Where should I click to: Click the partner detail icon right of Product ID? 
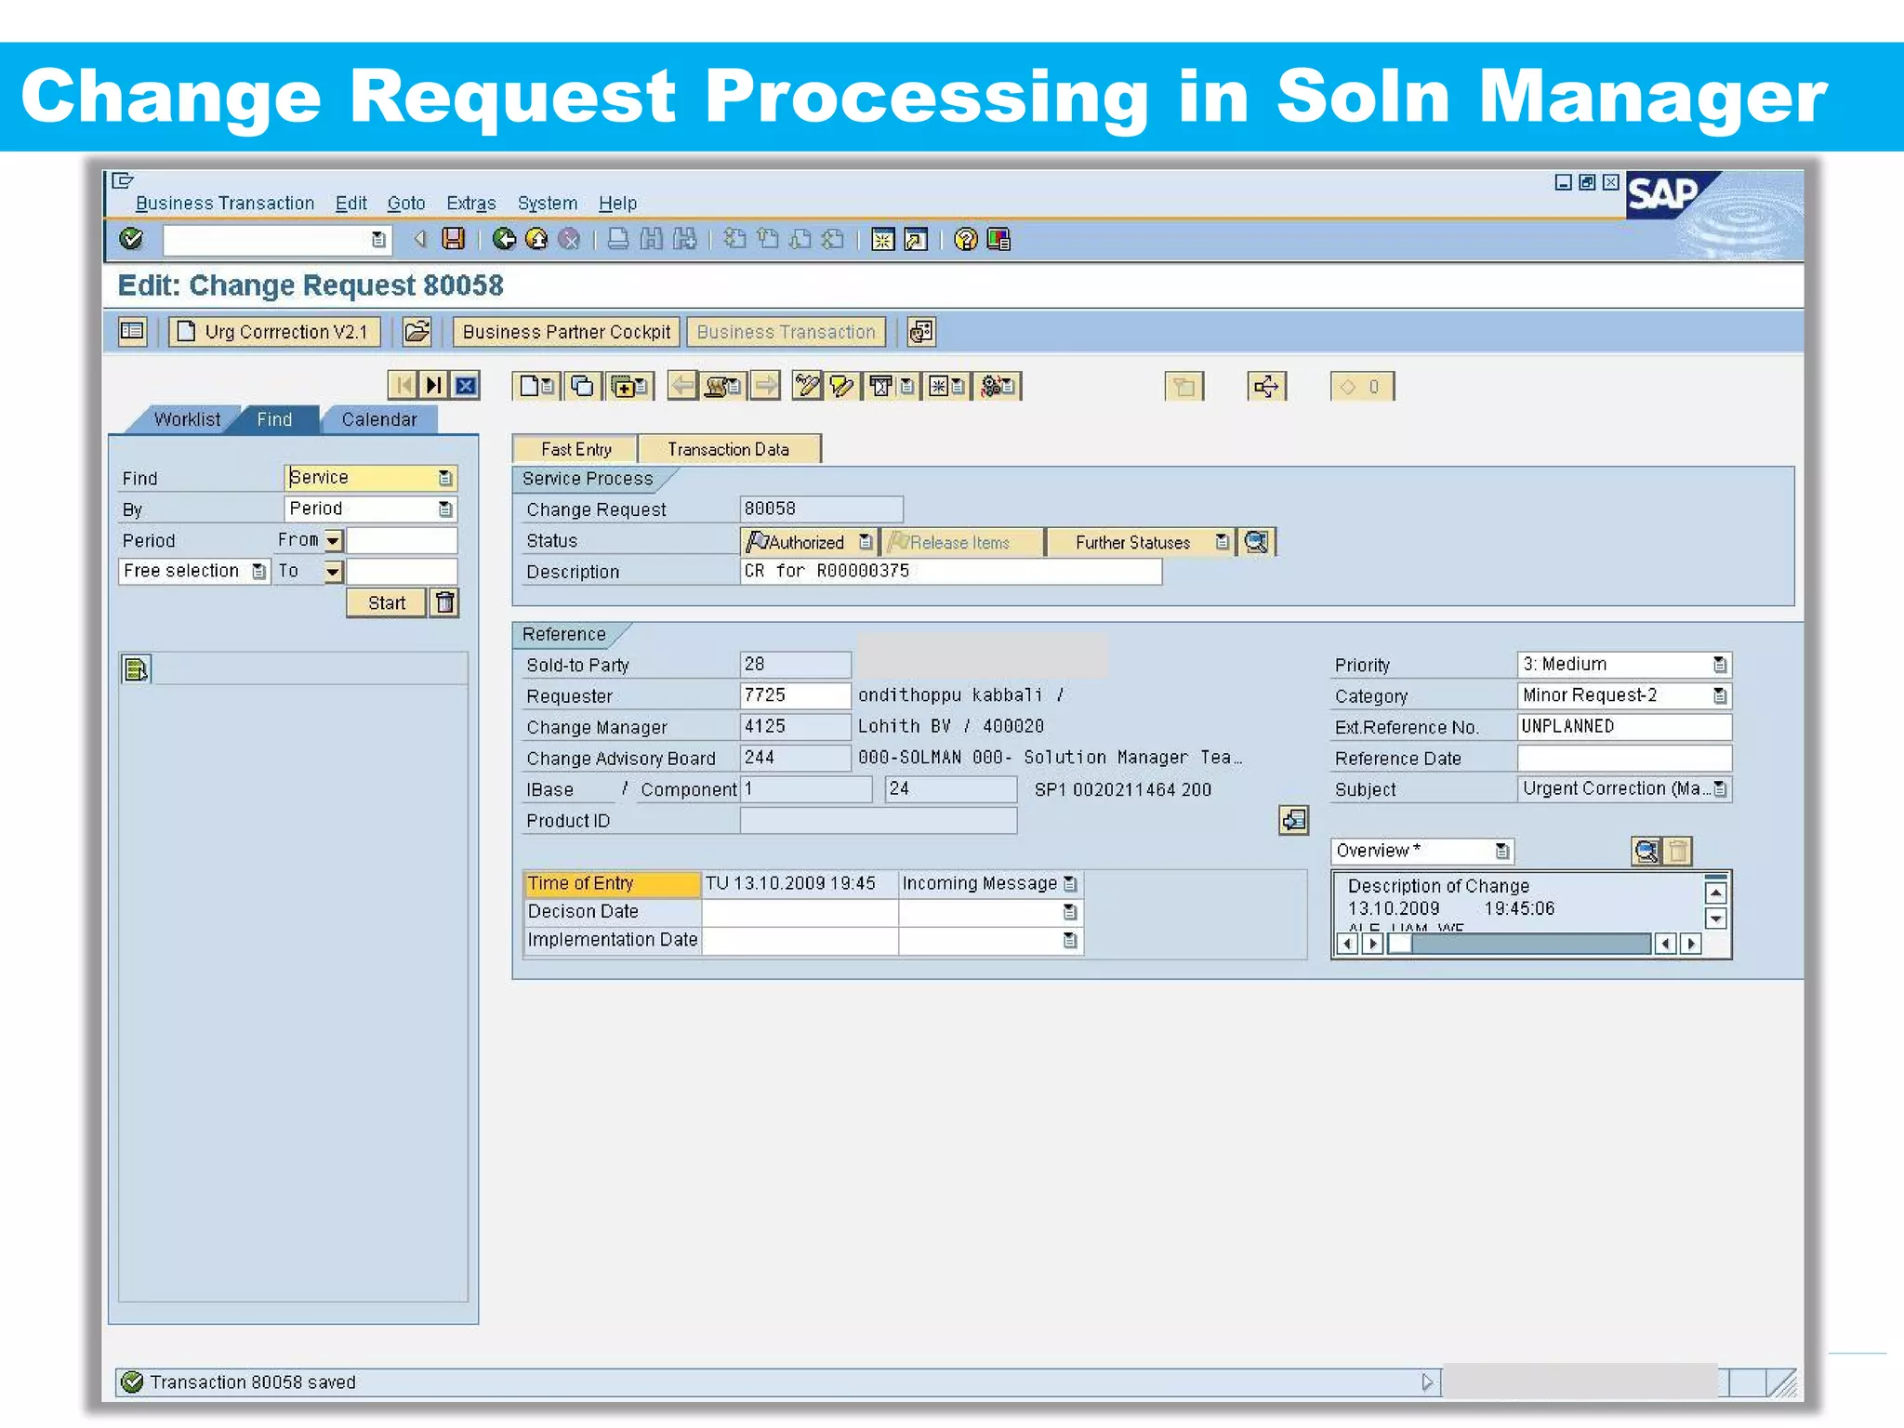coord(1293,820)
